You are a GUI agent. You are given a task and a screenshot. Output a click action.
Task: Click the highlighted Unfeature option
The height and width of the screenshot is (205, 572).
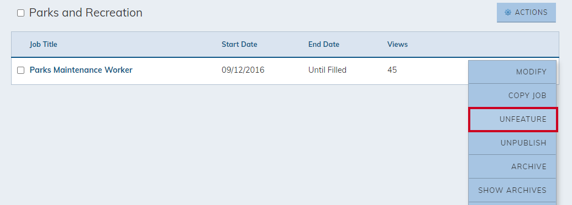513,119
